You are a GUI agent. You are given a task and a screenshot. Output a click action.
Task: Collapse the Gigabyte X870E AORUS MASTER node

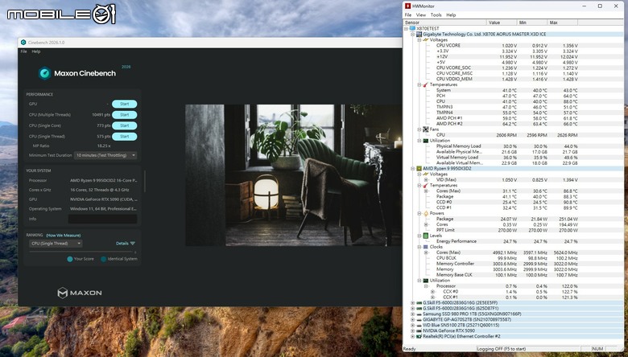tap(412, 35)
